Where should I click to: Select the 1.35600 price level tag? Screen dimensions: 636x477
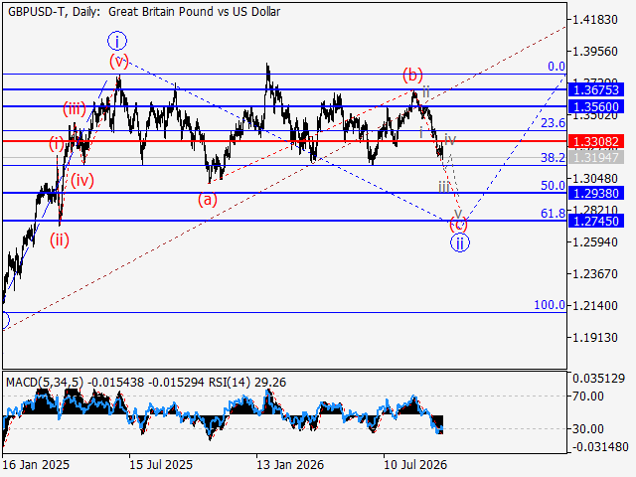tap(596, 106)
